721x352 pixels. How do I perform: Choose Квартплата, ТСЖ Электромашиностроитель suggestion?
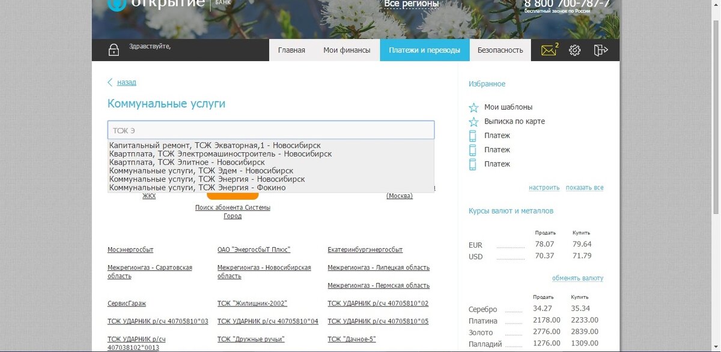pyautogui.click(x=271, y=154)
